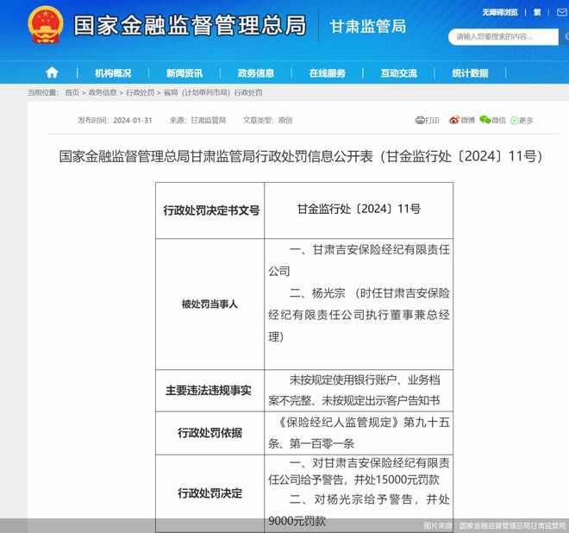
Task: Go to 在线服务 section
Action: pos(328,73)
